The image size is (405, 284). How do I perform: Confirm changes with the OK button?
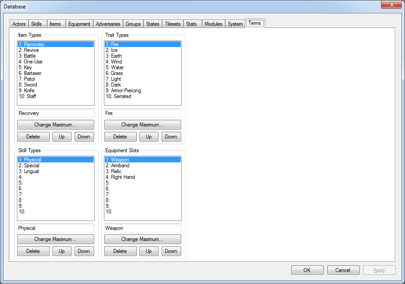coord(307,270)
